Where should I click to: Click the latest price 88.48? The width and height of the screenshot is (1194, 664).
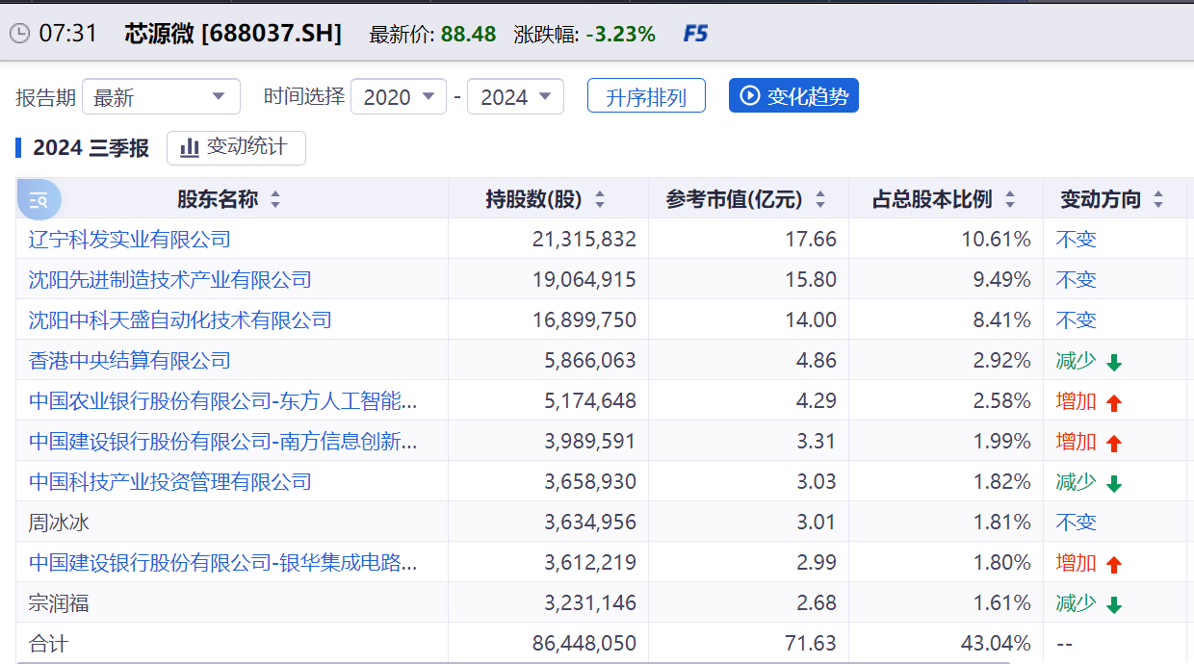coord(469,34)
